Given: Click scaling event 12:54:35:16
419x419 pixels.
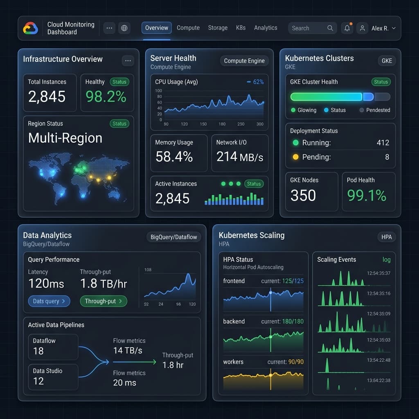Looking at the screenshot, I should pyautogui.click(x=378, y=293).
